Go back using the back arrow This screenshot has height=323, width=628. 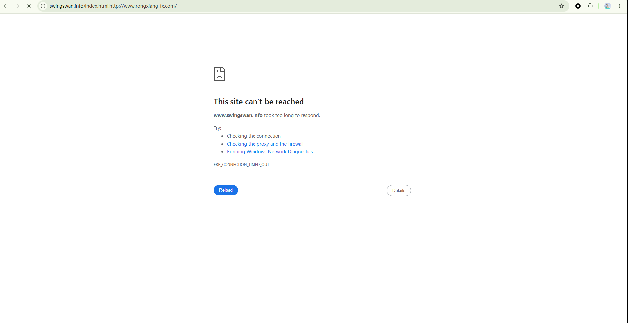[x=6, y=6]
